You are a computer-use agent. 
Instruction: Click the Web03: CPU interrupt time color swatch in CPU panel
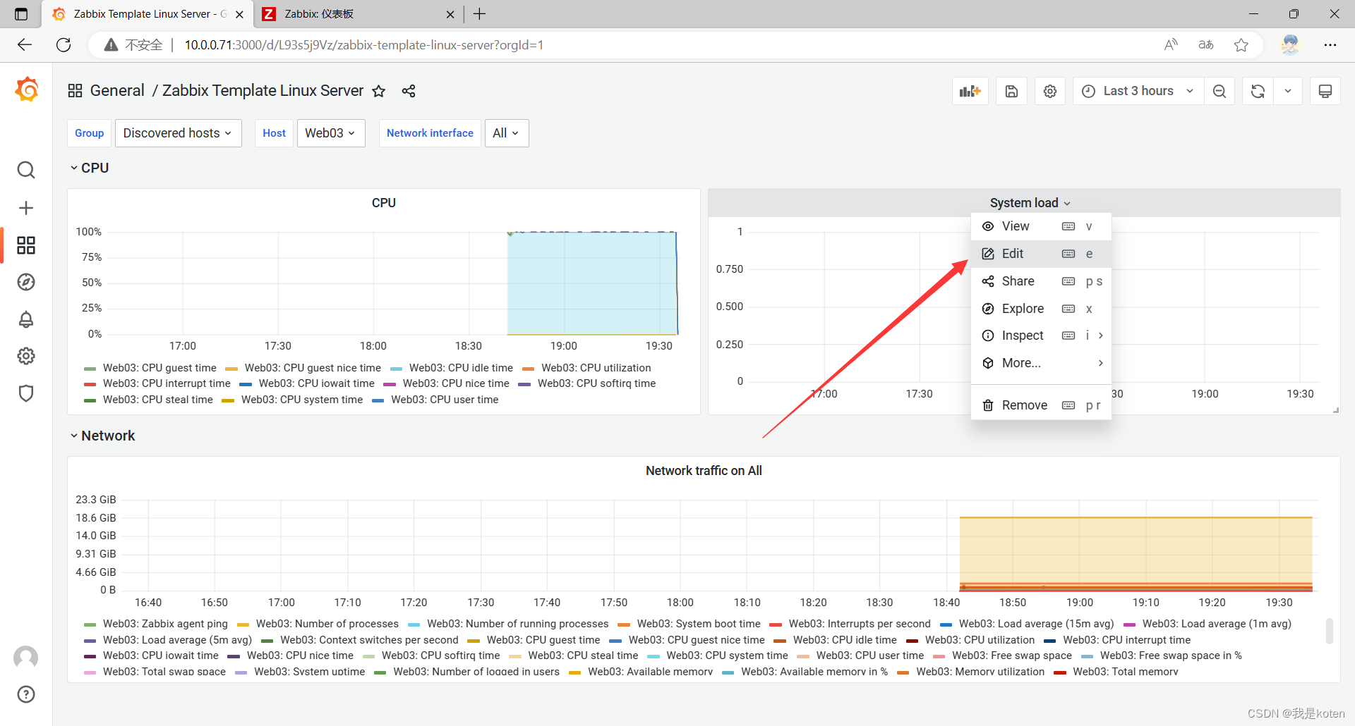(x=90, y=384)
